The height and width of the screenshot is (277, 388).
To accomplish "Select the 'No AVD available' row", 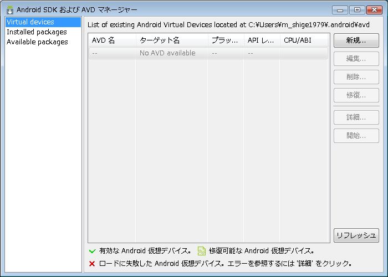I will [208, 53].
